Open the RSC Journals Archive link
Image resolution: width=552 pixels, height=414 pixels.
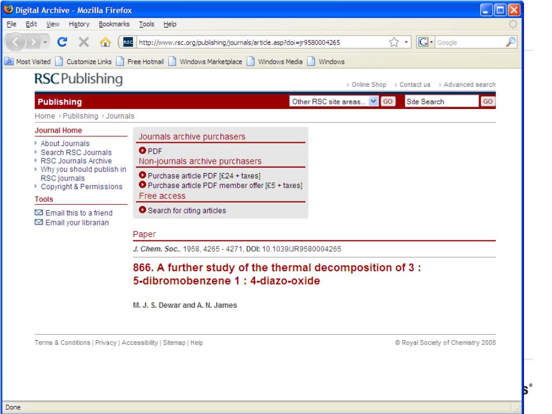[76, 161]
